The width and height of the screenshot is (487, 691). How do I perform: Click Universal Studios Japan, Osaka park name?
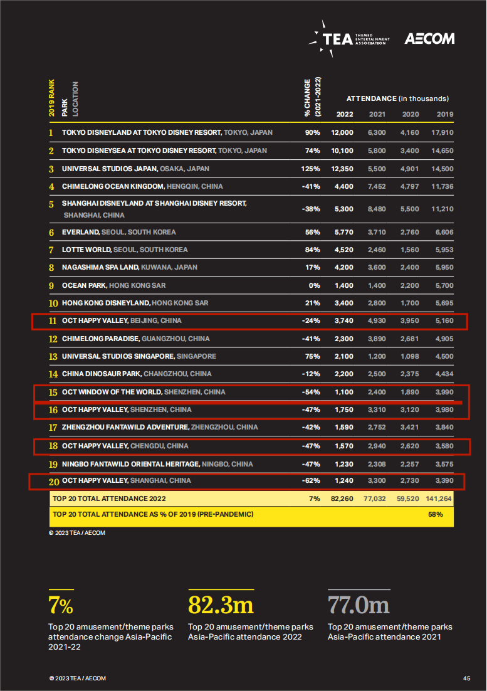(x=135, y=169)
